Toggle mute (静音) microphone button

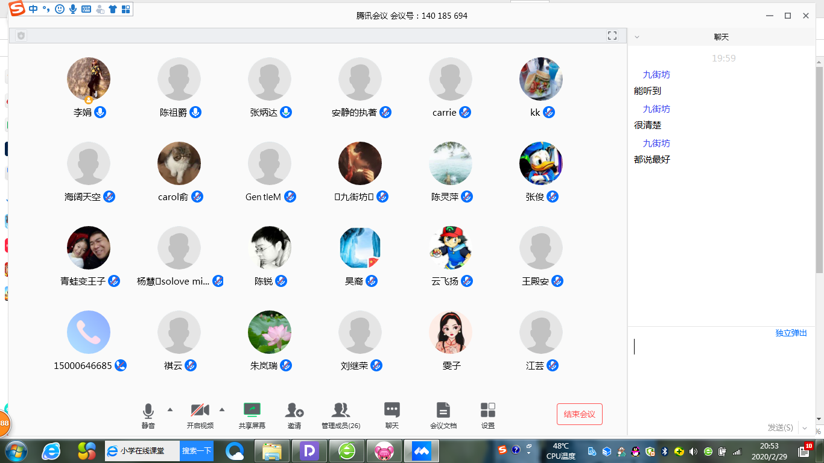148,411
